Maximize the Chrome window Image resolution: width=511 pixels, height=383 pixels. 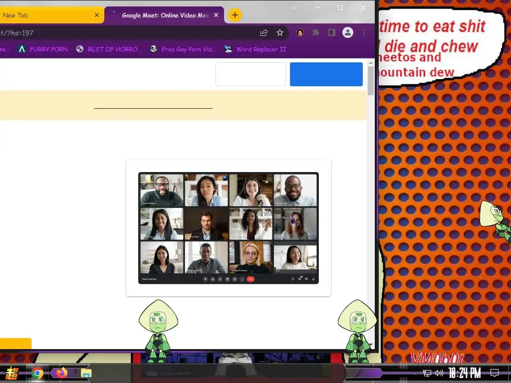pos(340,8)
